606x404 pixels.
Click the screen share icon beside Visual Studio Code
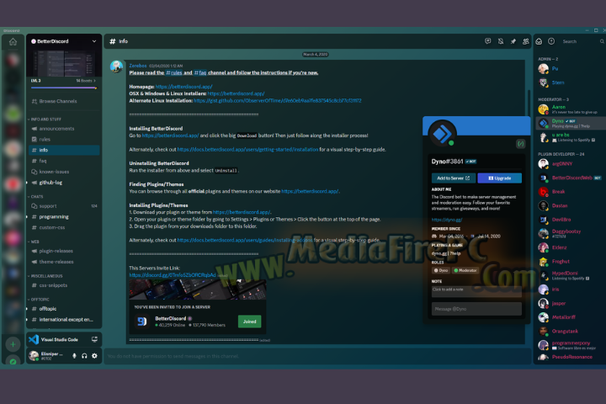(x=94, y=339)
